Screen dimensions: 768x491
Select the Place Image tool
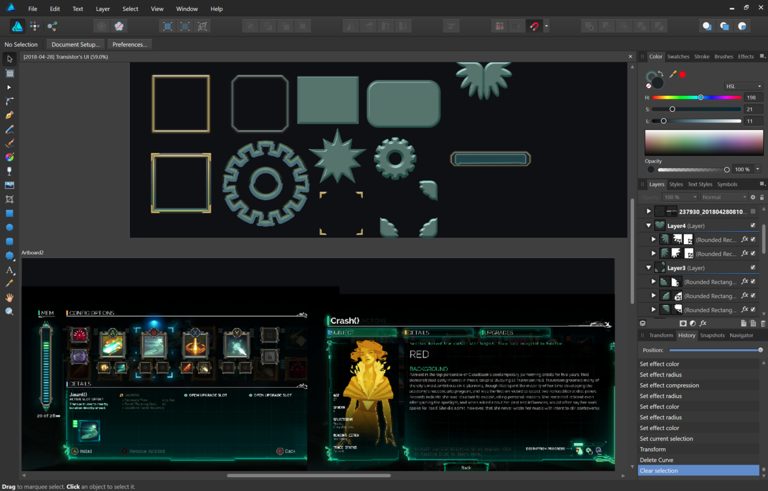10,185
